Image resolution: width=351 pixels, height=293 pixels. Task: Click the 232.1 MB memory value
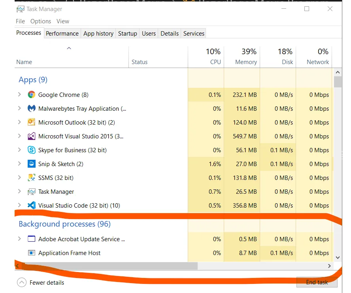point(245,95)
